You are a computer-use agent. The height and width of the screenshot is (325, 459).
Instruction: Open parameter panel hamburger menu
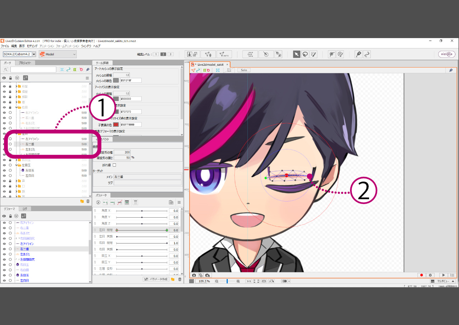(179, 203)
